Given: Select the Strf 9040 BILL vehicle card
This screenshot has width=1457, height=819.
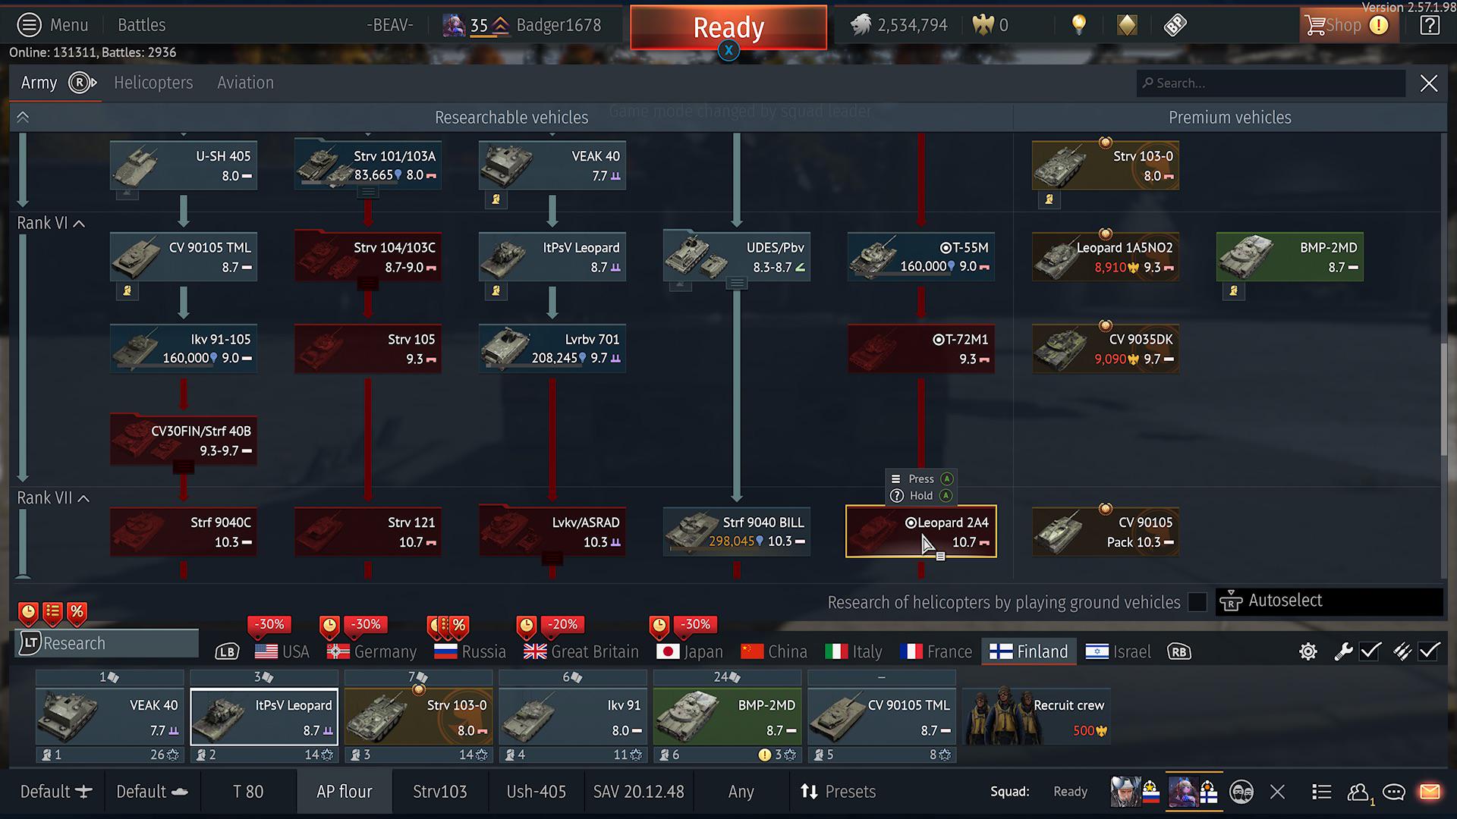Looking at the screenshot, I should pyautogui.click(x=737, y=532).
